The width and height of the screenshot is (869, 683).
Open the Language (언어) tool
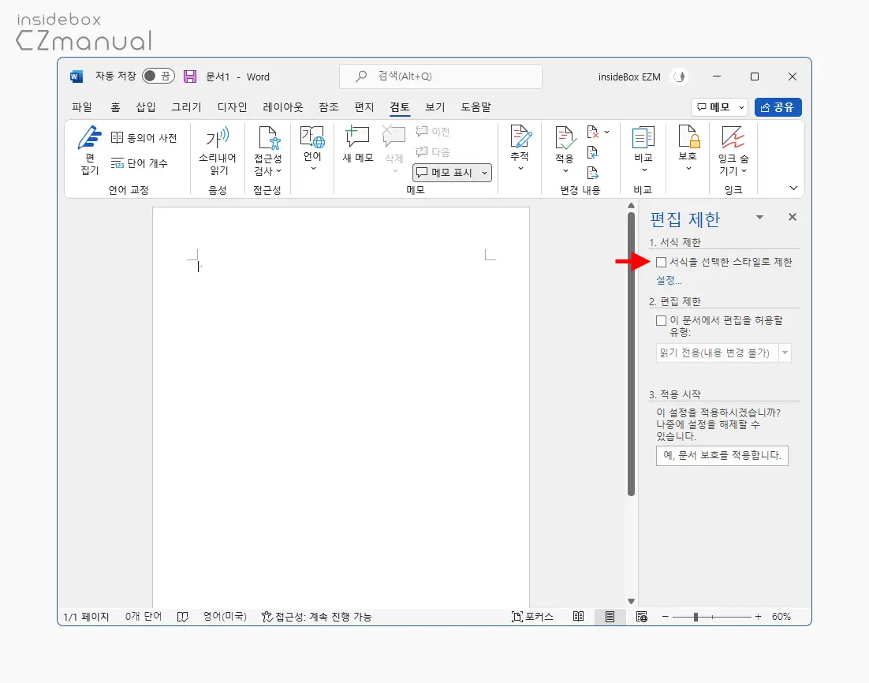[312, 148]
